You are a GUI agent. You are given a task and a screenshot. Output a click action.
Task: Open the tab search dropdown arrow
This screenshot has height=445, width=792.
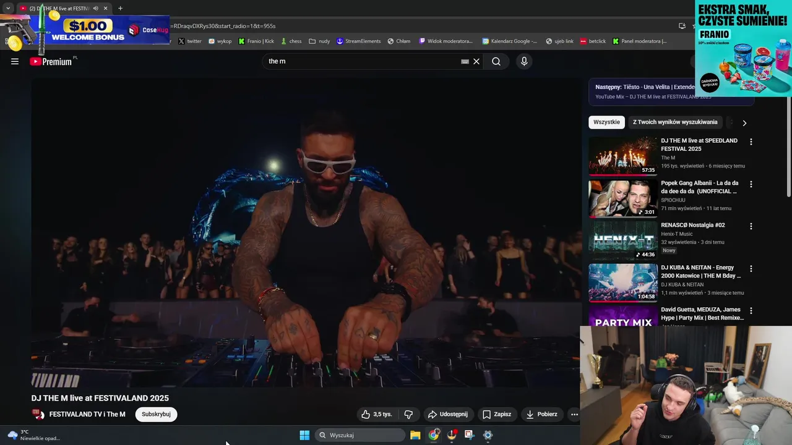[x=7, y=8]
